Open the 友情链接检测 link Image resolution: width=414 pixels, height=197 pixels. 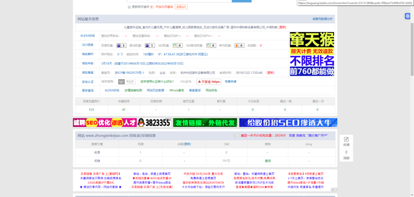click(133, 90)
